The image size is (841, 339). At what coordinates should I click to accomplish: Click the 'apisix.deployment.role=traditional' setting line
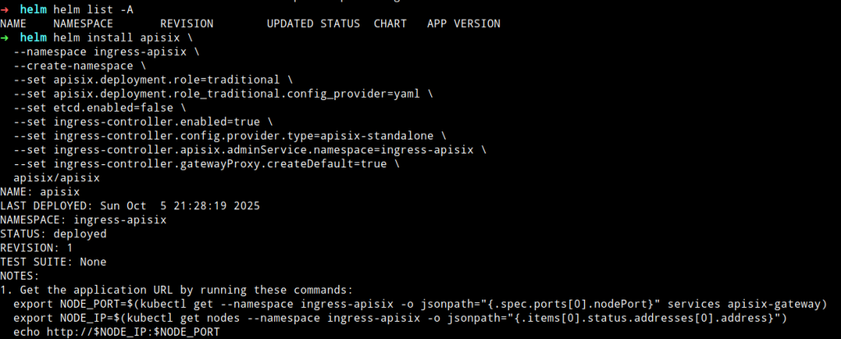tap(153, 80)
